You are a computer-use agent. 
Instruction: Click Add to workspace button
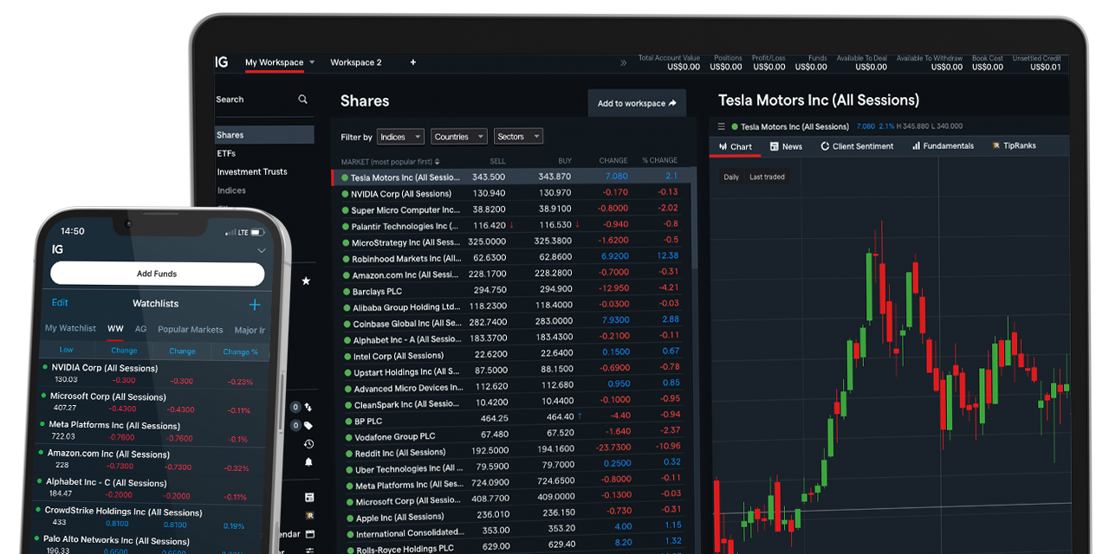click(x=637, y=103)
